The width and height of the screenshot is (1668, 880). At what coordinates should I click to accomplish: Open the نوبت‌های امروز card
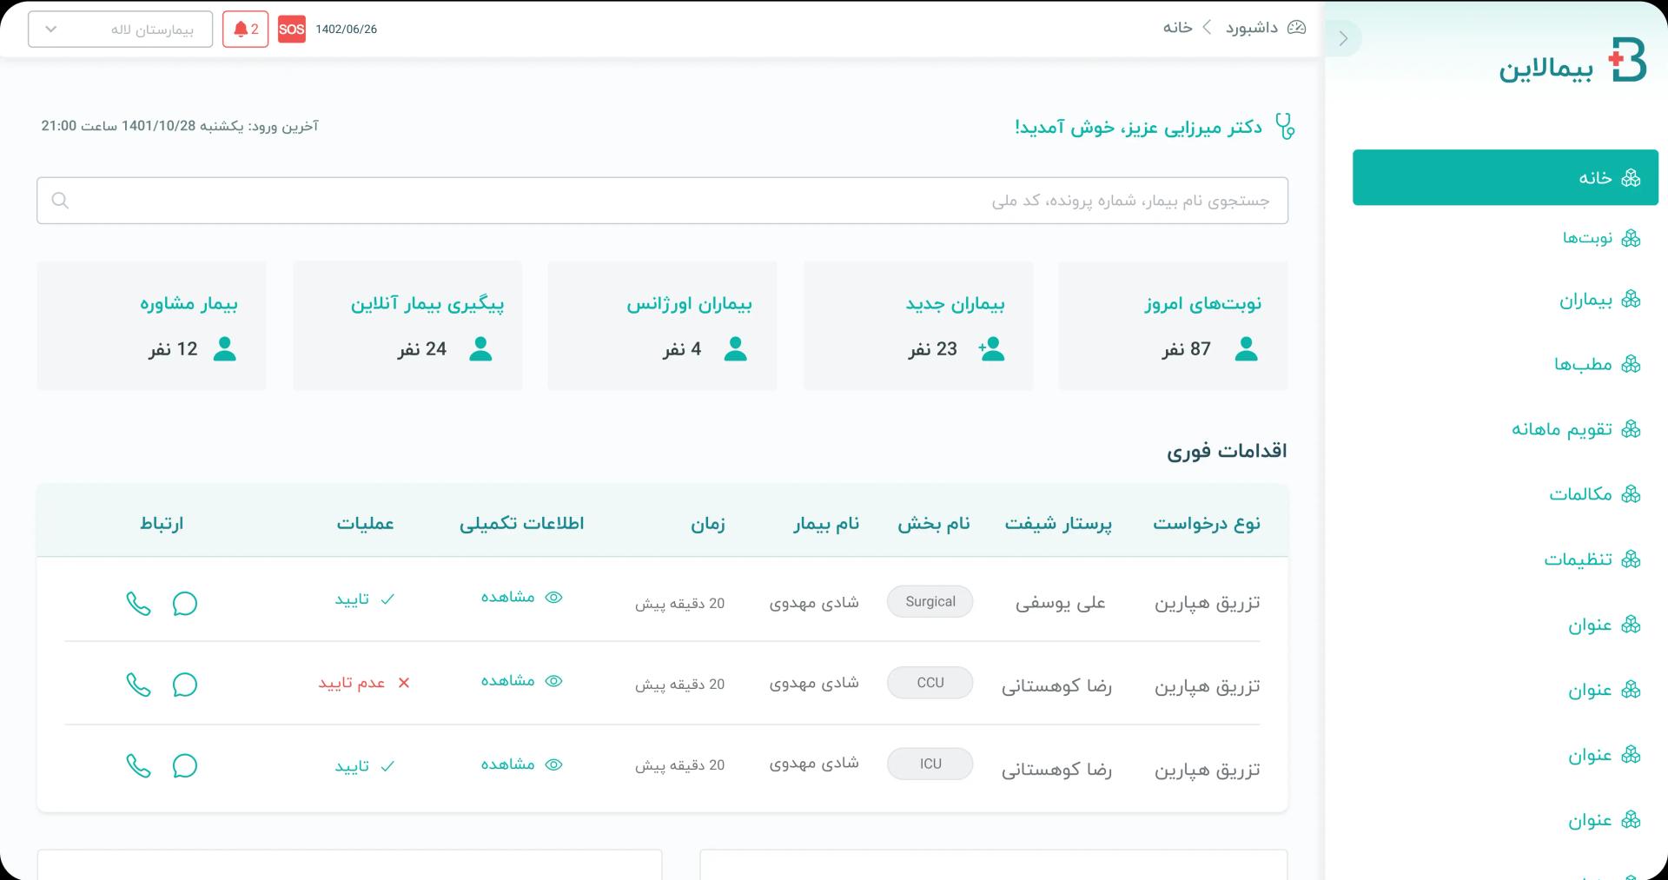coord(1173,326)
